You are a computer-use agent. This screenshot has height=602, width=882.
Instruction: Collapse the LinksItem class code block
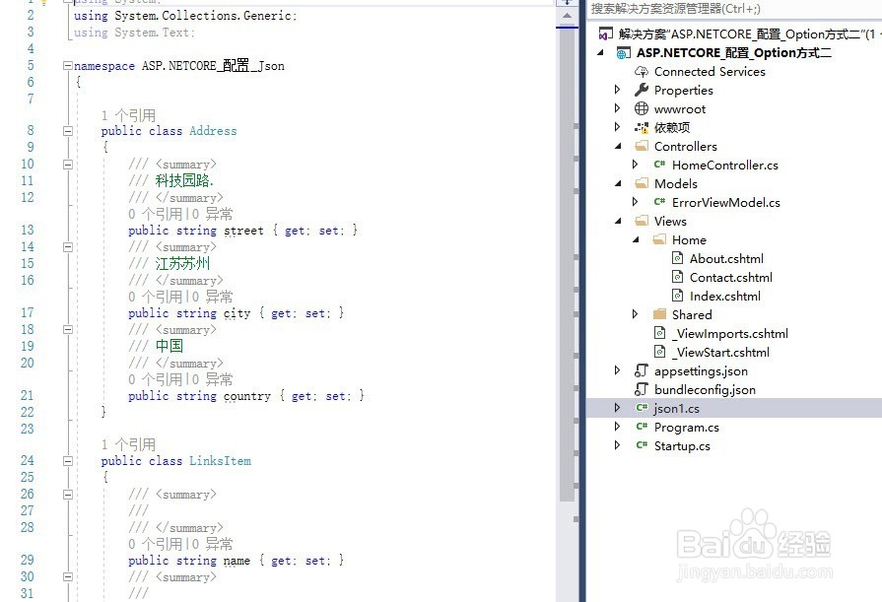(x=68, y=461)
